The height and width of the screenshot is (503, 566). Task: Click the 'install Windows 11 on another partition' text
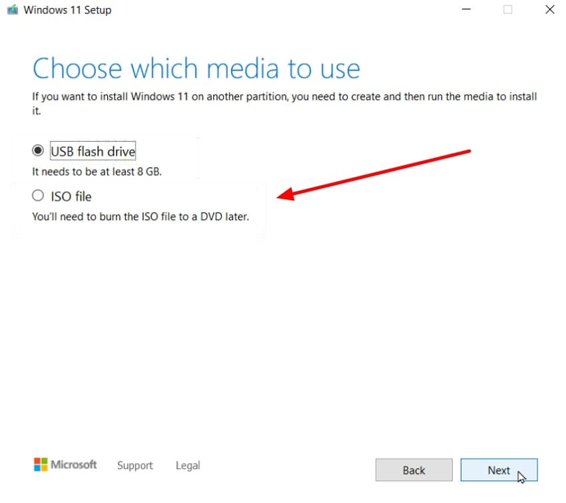point(284,103)
